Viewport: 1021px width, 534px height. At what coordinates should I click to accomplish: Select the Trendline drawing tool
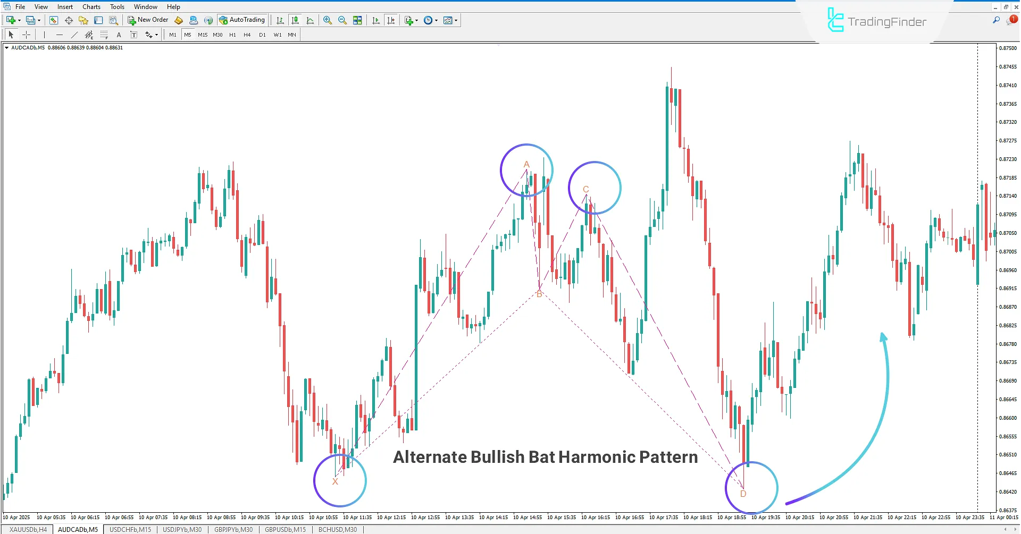pyautogui.click(x=74, y=35)
